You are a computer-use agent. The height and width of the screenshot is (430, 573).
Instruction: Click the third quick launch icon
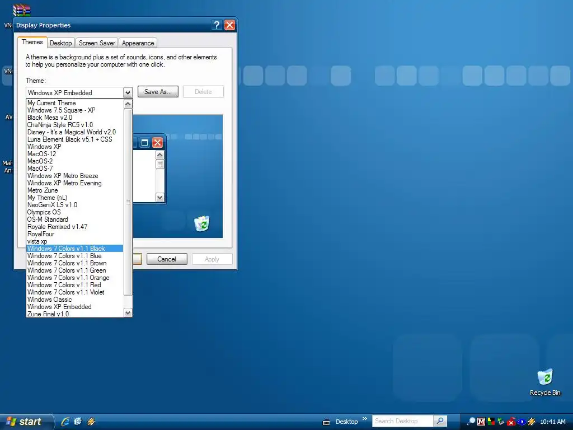91,421
